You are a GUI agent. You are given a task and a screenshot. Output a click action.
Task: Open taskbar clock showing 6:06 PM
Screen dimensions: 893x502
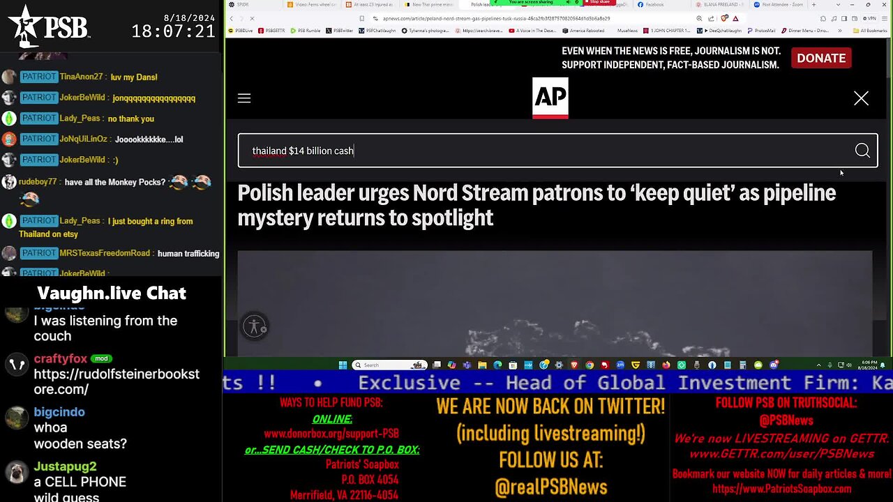point(869,365)
